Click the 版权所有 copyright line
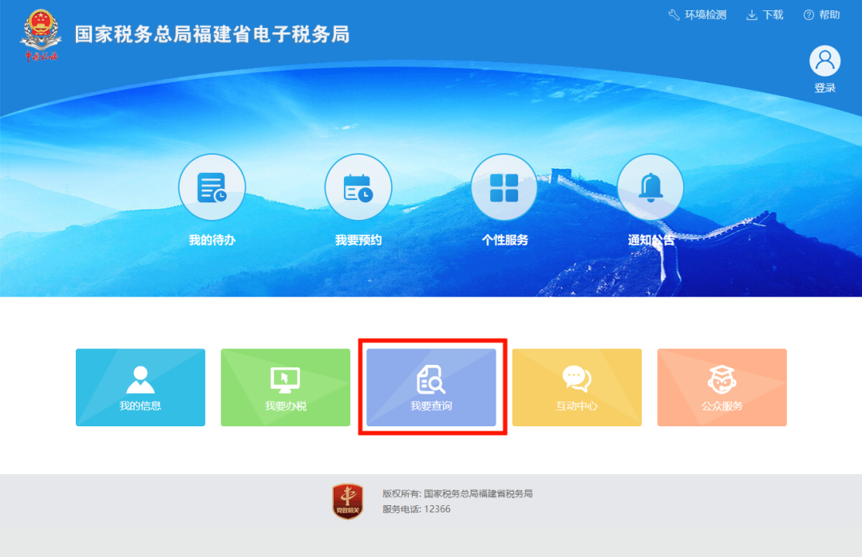Viewport: 862px width, 557px height. click(457, 494)
